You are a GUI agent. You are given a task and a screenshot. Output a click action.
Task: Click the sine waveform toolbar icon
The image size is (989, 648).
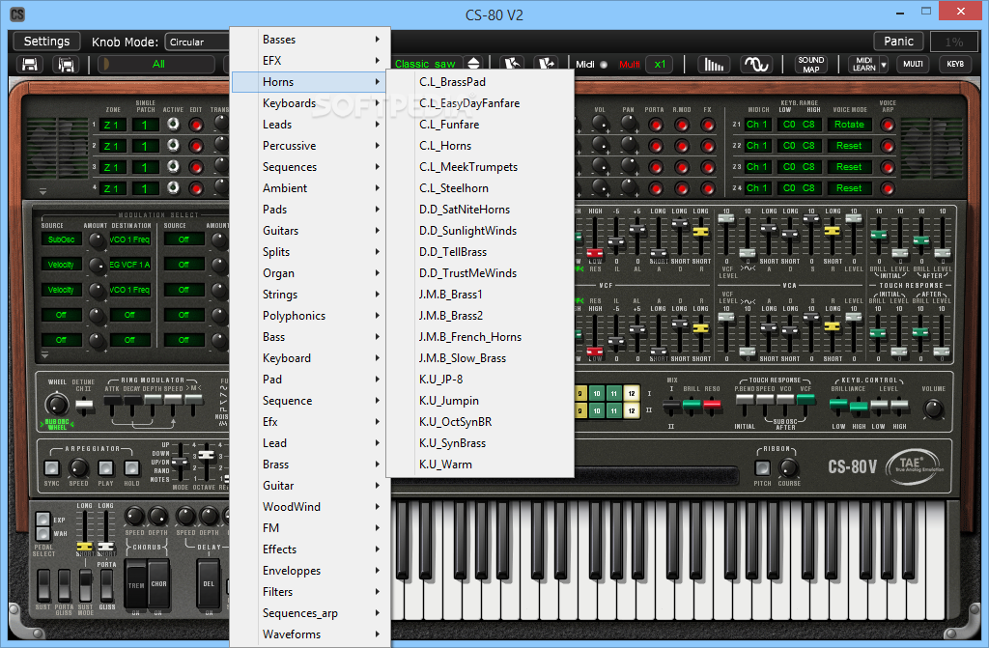click(755, 65)
